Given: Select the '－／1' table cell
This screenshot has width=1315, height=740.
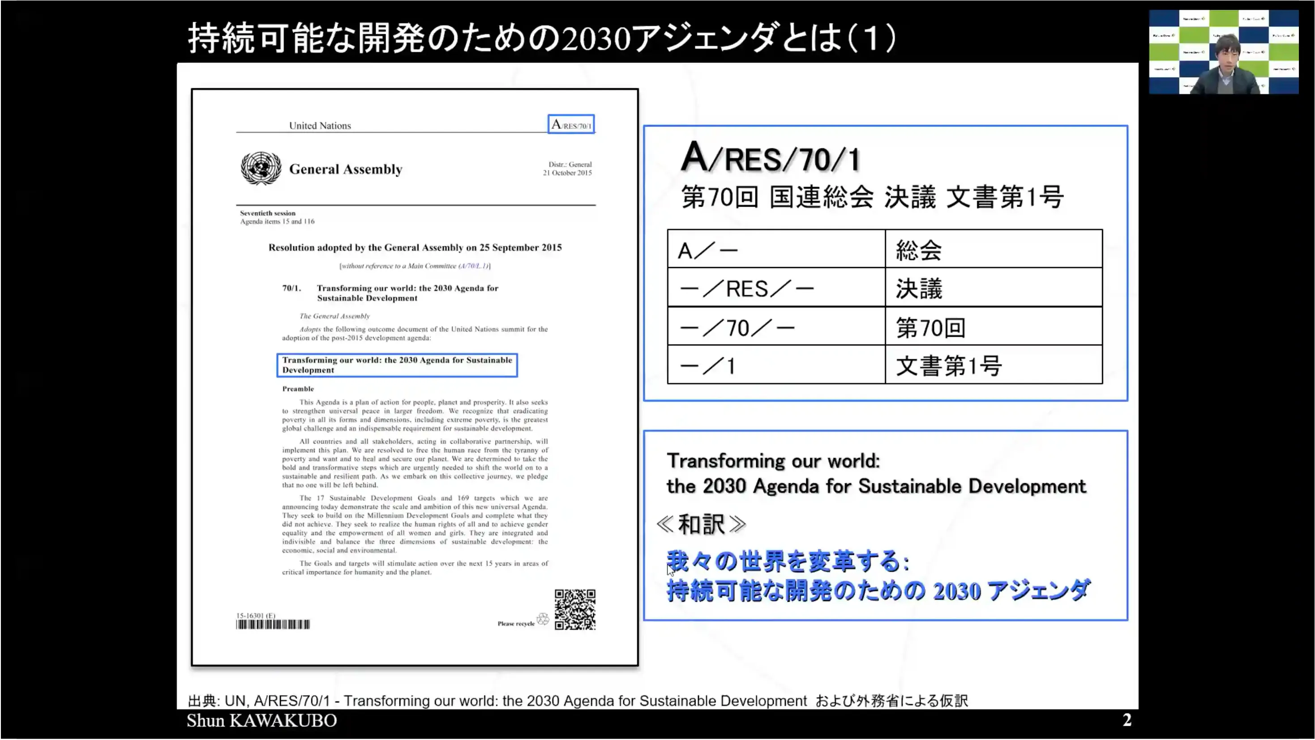Looking at the screenshot, I should (x=776, y=365).
